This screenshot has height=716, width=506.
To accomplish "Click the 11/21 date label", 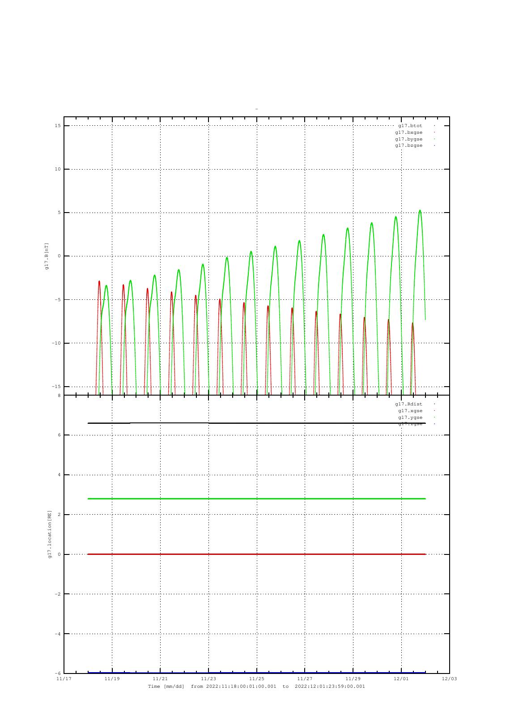I will tap(160, 679).
